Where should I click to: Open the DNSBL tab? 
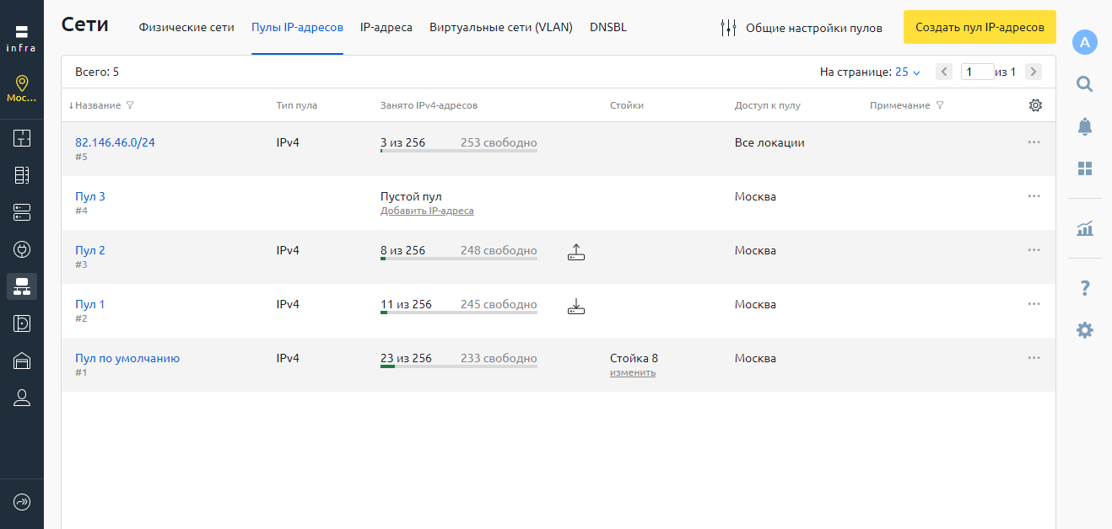coord(608,27)
